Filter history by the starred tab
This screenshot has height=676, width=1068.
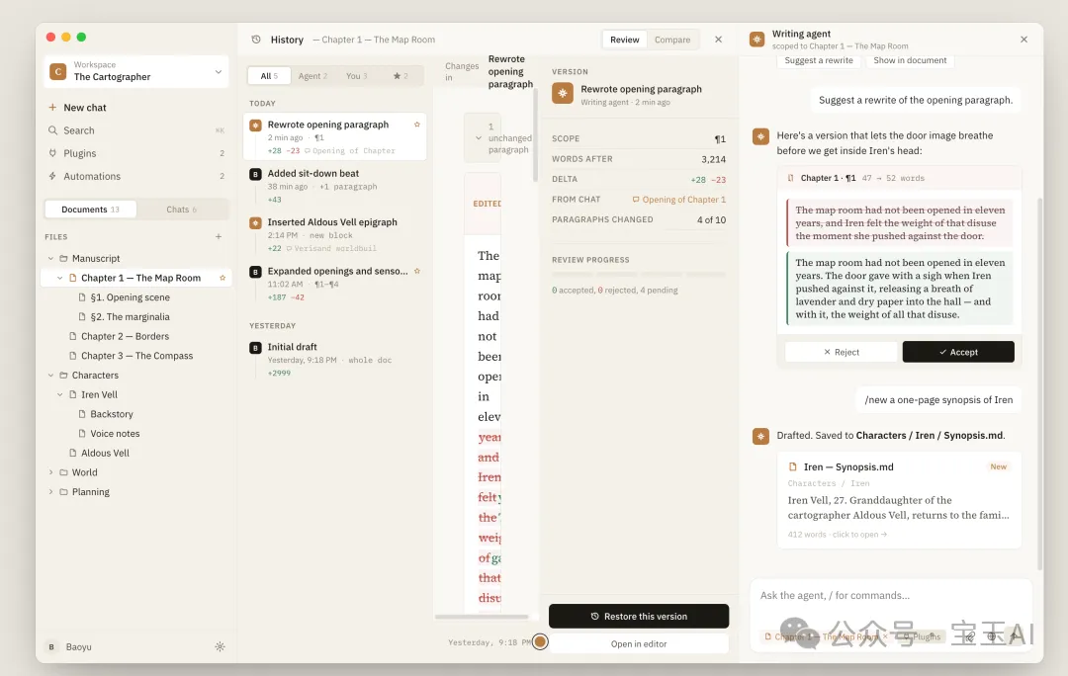coord(400,75)
